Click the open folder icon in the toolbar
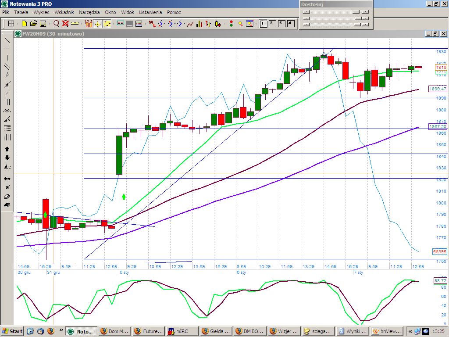The width and height of the screenshot is (449, 337). coord(33,24)
